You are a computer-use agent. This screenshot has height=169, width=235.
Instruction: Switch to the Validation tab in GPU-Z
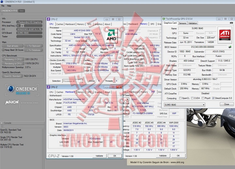[193, 23]
